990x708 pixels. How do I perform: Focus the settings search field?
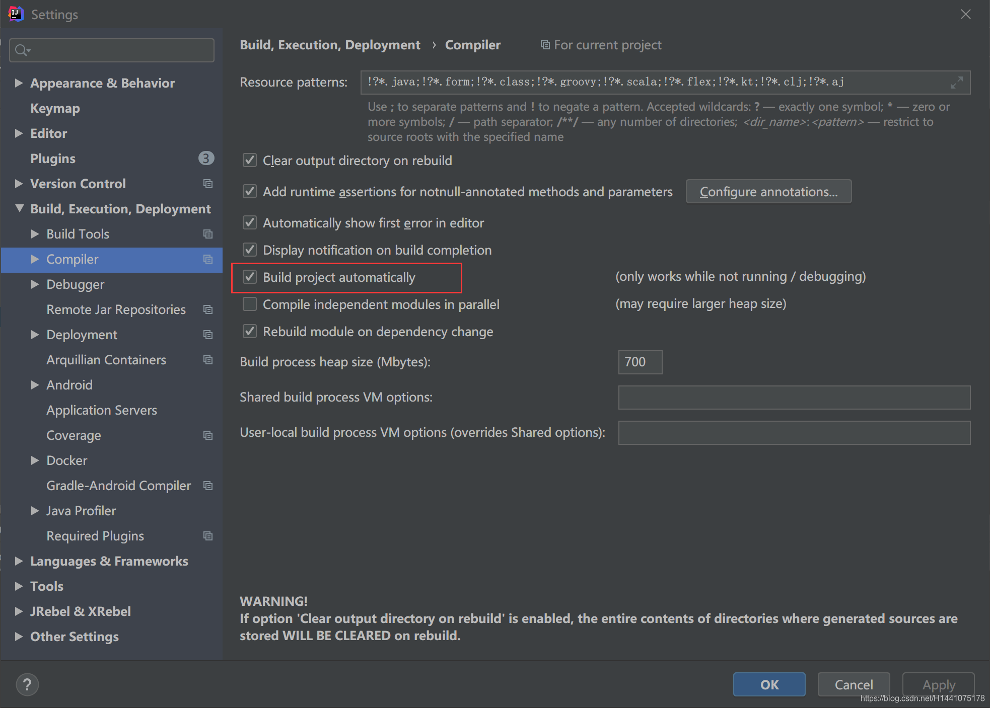(112, 50)
